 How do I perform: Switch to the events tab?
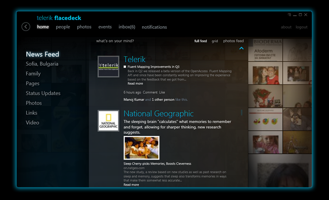click(x=105, y=27)
